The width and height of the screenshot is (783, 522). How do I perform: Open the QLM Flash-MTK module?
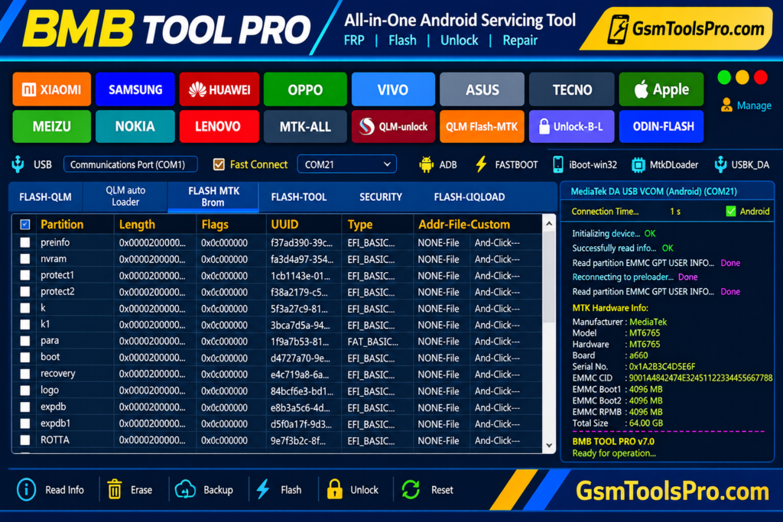pos(482,126)
